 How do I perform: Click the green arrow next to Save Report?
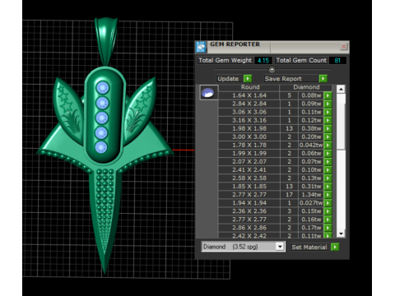point(323,79)
